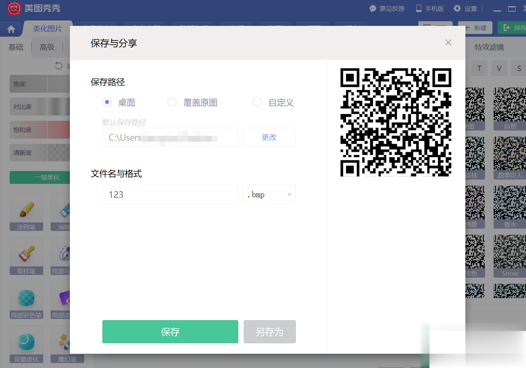Image resolution: width=526 pixels, height=368 pixels.
Task: Click the default save path field
Action: 170,137
